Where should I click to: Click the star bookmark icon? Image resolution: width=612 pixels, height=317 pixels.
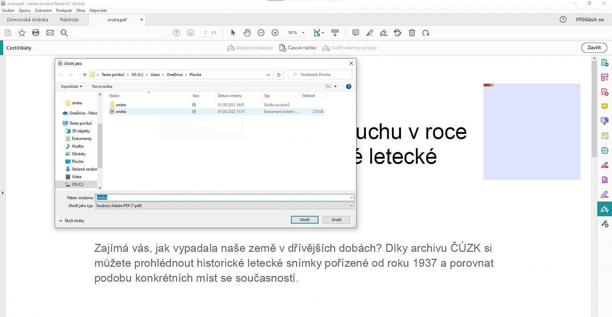[x=22, y=33]
